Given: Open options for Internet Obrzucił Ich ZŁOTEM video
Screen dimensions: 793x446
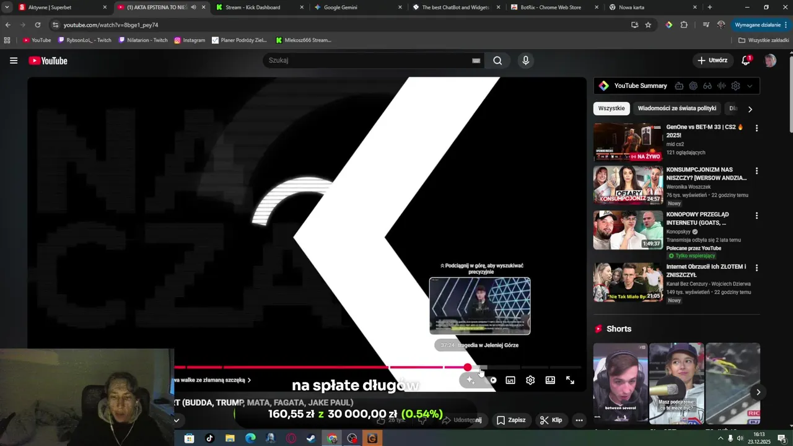Looking at the screenshot, I should click(x=756, y=268).
